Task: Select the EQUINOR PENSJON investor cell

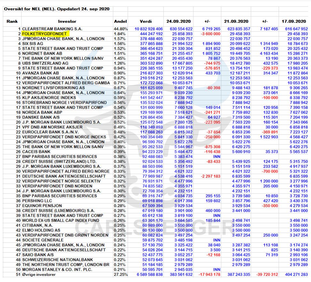Action: click(x=42, y=206)
